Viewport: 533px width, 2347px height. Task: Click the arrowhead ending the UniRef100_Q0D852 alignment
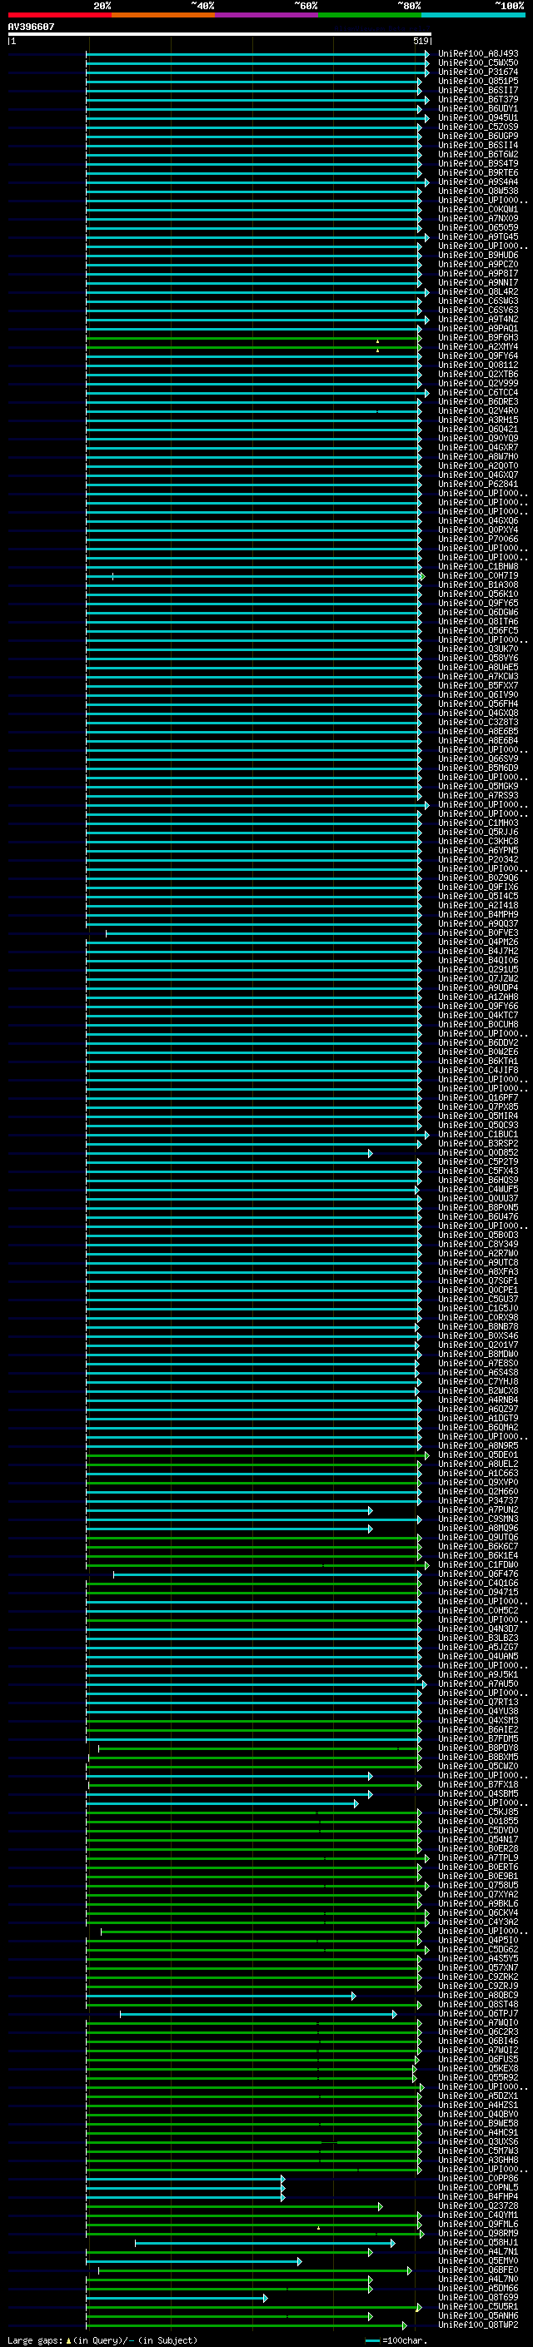[370, 1153]
